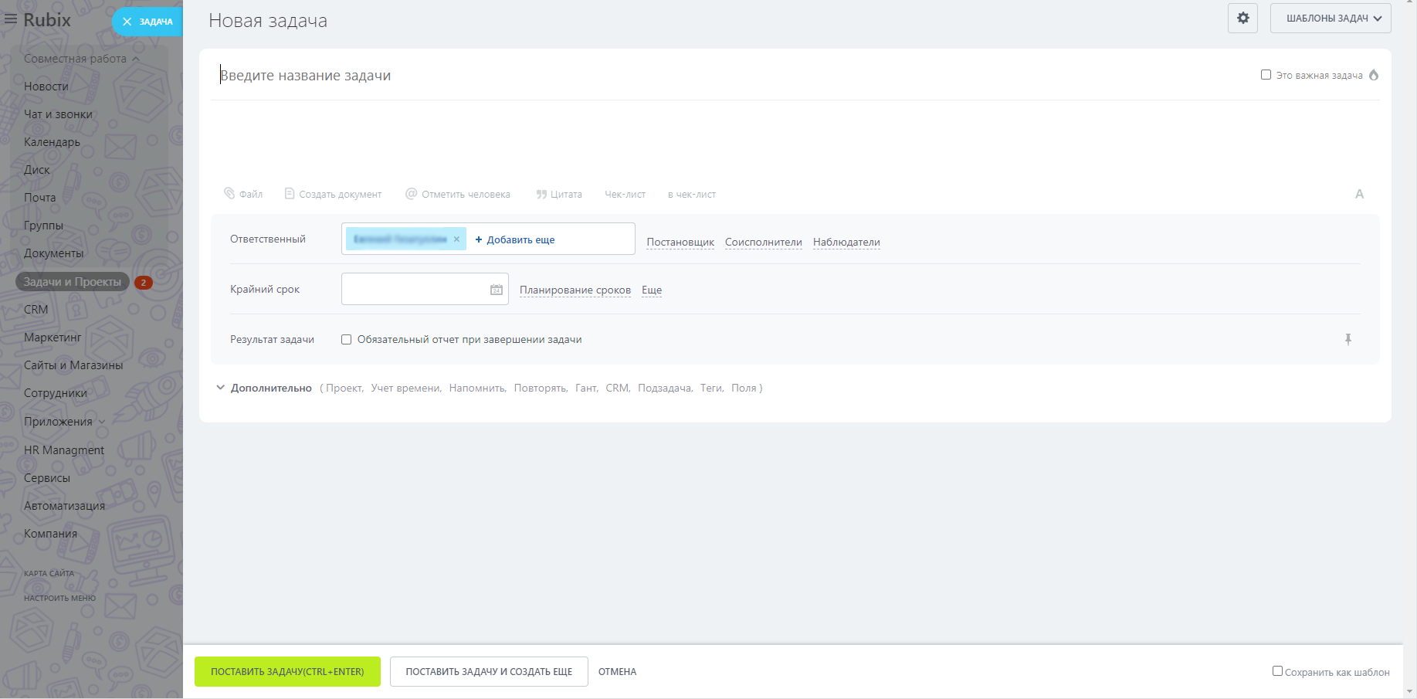Pin the task result section
This screenshot has width=1417, height=699.
pyautogui.click(x=1348, y=339)
